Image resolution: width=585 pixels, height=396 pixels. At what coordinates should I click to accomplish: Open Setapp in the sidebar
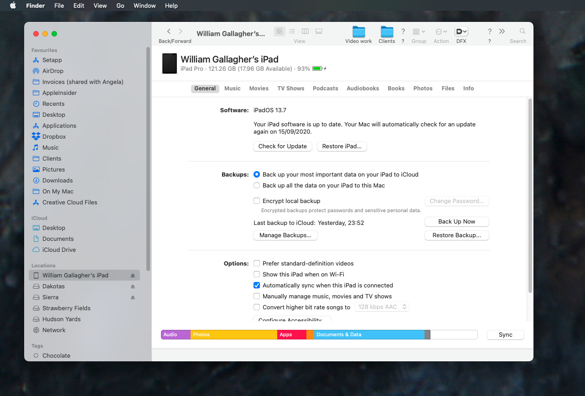coord(52,60)
